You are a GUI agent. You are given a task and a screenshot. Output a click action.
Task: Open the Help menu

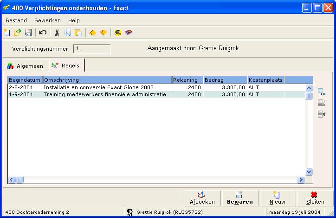coord(74,20)
